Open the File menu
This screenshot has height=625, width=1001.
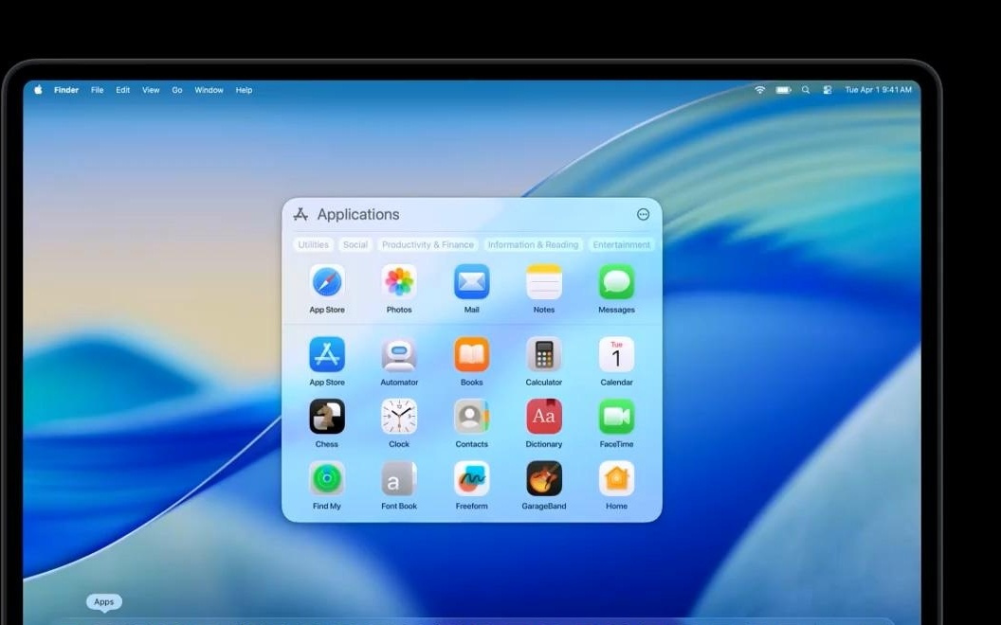[97, 90]
